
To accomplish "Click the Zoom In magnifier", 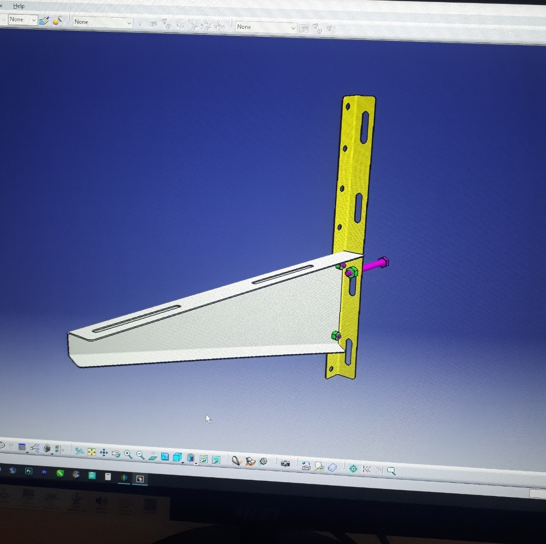I will click(x=128, y=455).
